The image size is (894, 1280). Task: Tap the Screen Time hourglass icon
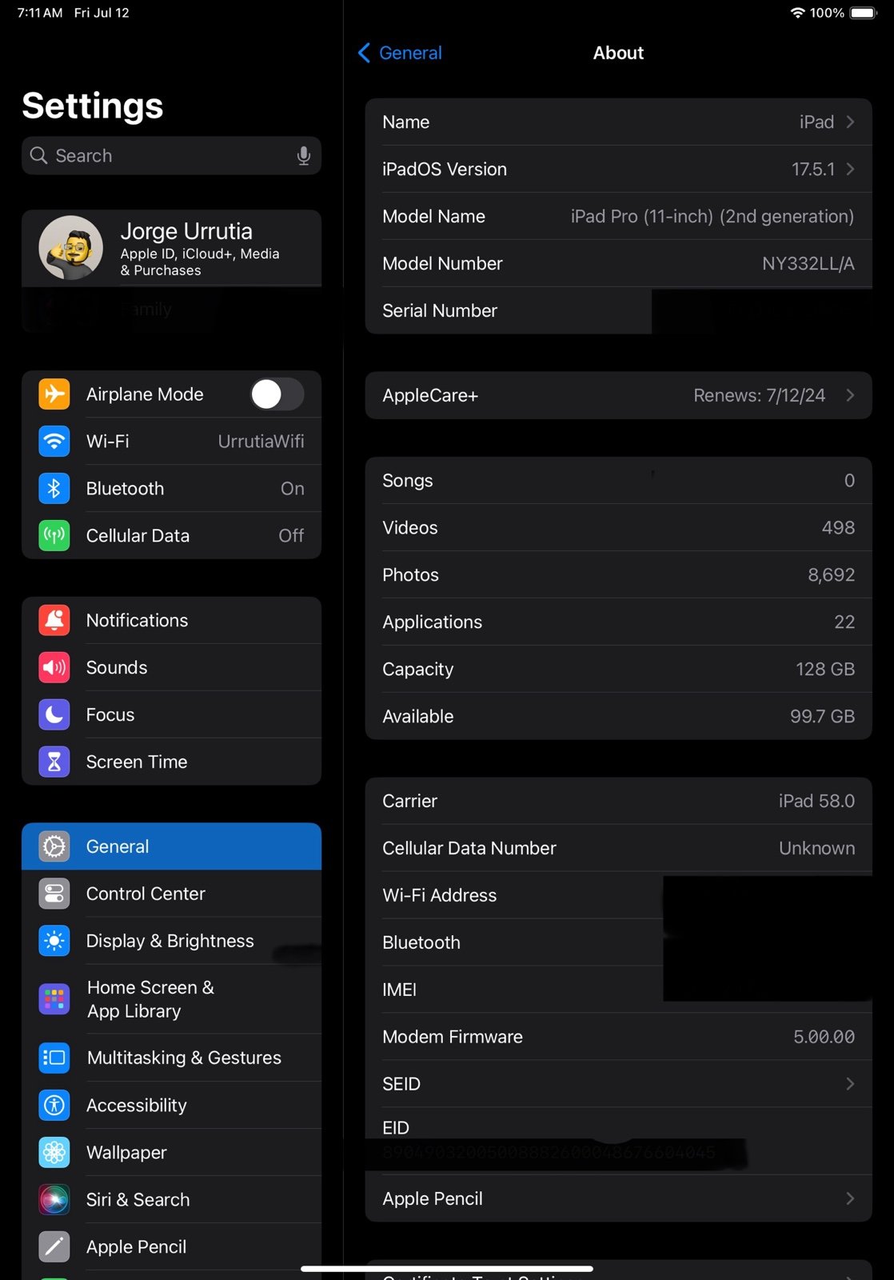coord(54,762)
